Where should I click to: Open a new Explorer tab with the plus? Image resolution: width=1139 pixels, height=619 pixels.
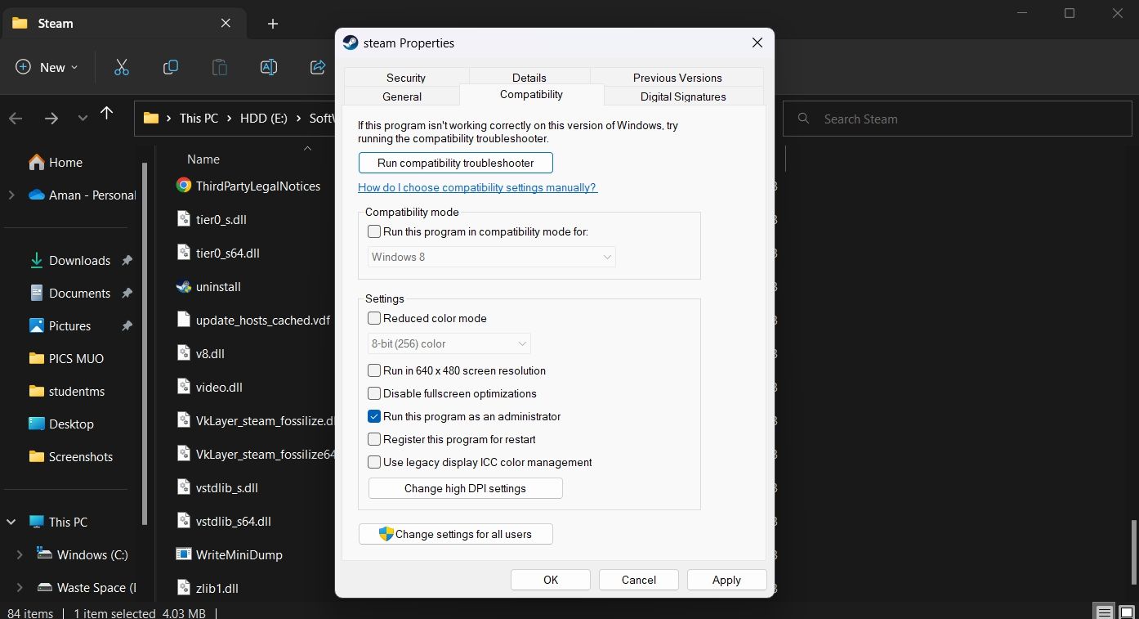pyautogui.click(x=273, y=24)
